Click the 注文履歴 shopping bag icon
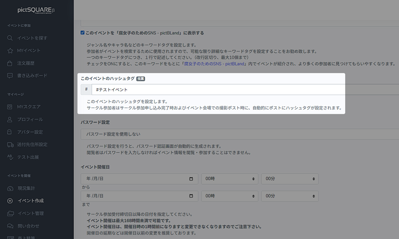The image size is (399, 239). click(10, 63)
